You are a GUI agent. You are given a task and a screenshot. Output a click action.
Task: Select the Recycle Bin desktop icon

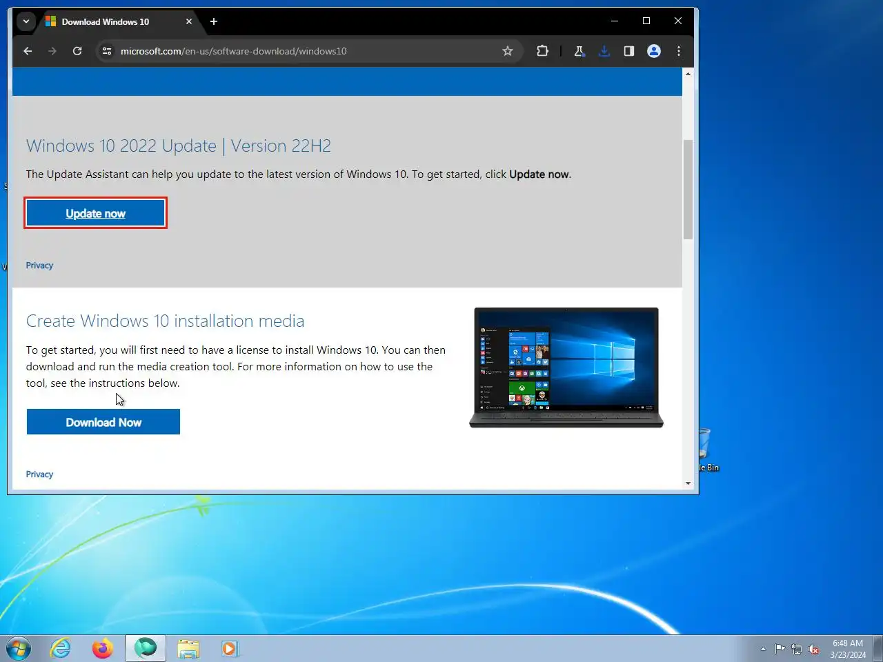tap(707, 450)
